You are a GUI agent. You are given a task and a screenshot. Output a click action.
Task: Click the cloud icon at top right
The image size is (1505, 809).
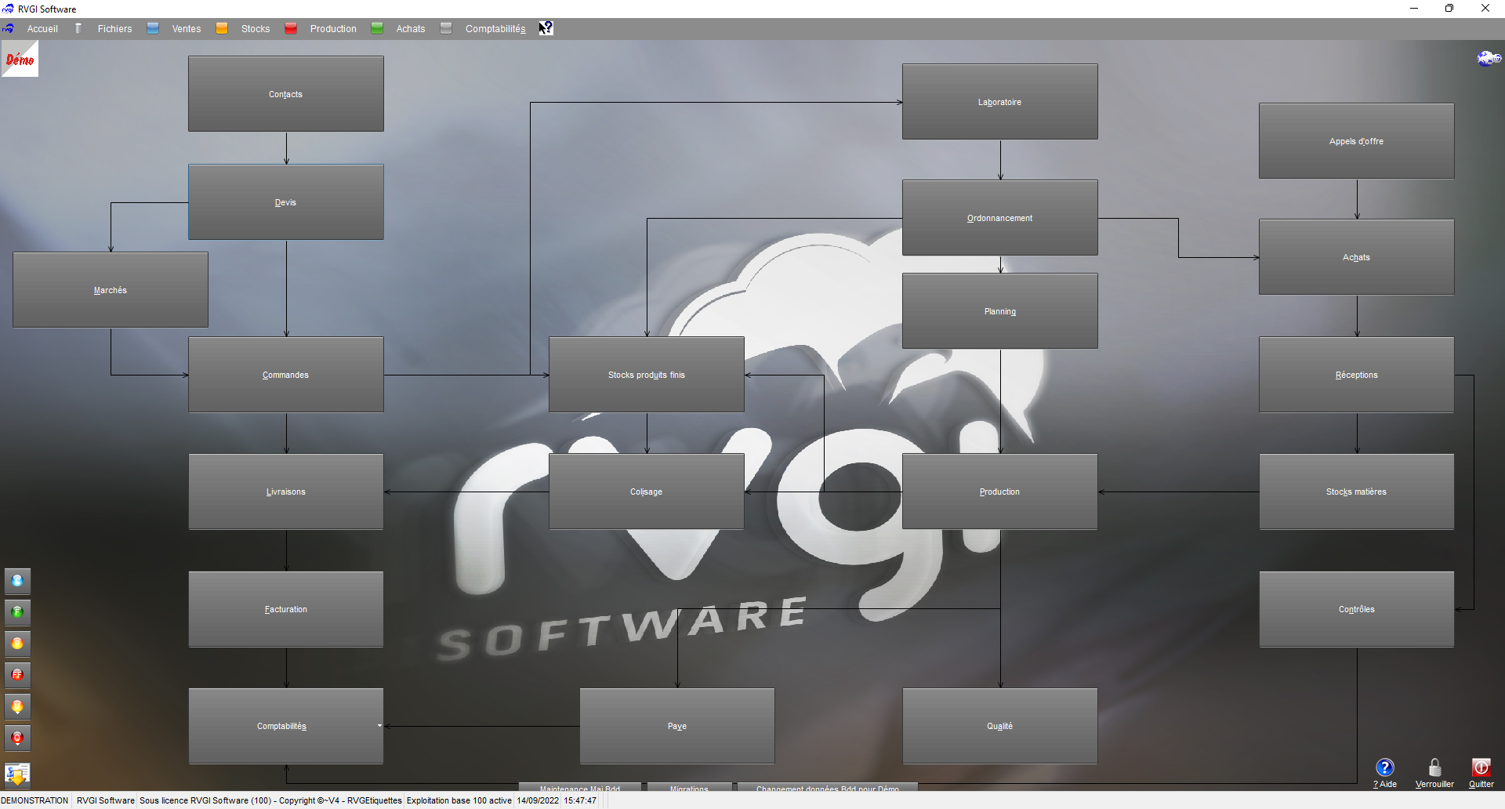click(1489, 58)
